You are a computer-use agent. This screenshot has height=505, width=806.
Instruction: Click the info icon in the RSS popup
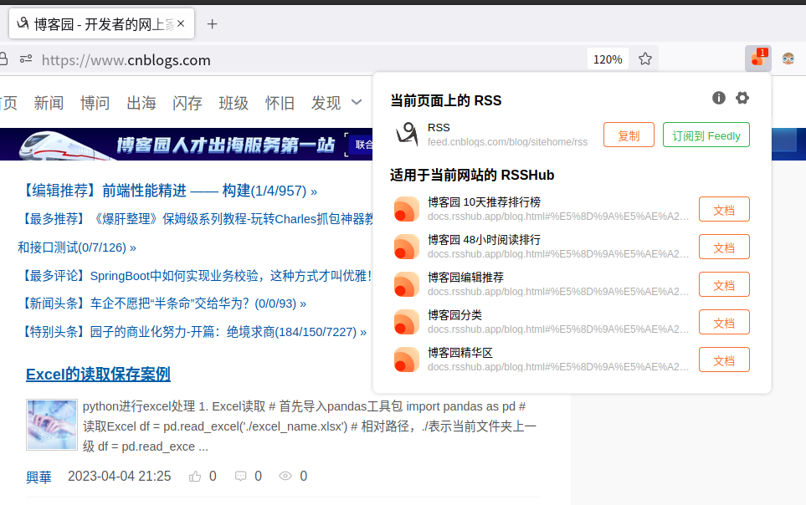718,98
